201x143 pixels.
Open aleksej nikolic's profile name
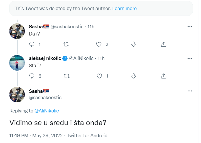(45, 58)
